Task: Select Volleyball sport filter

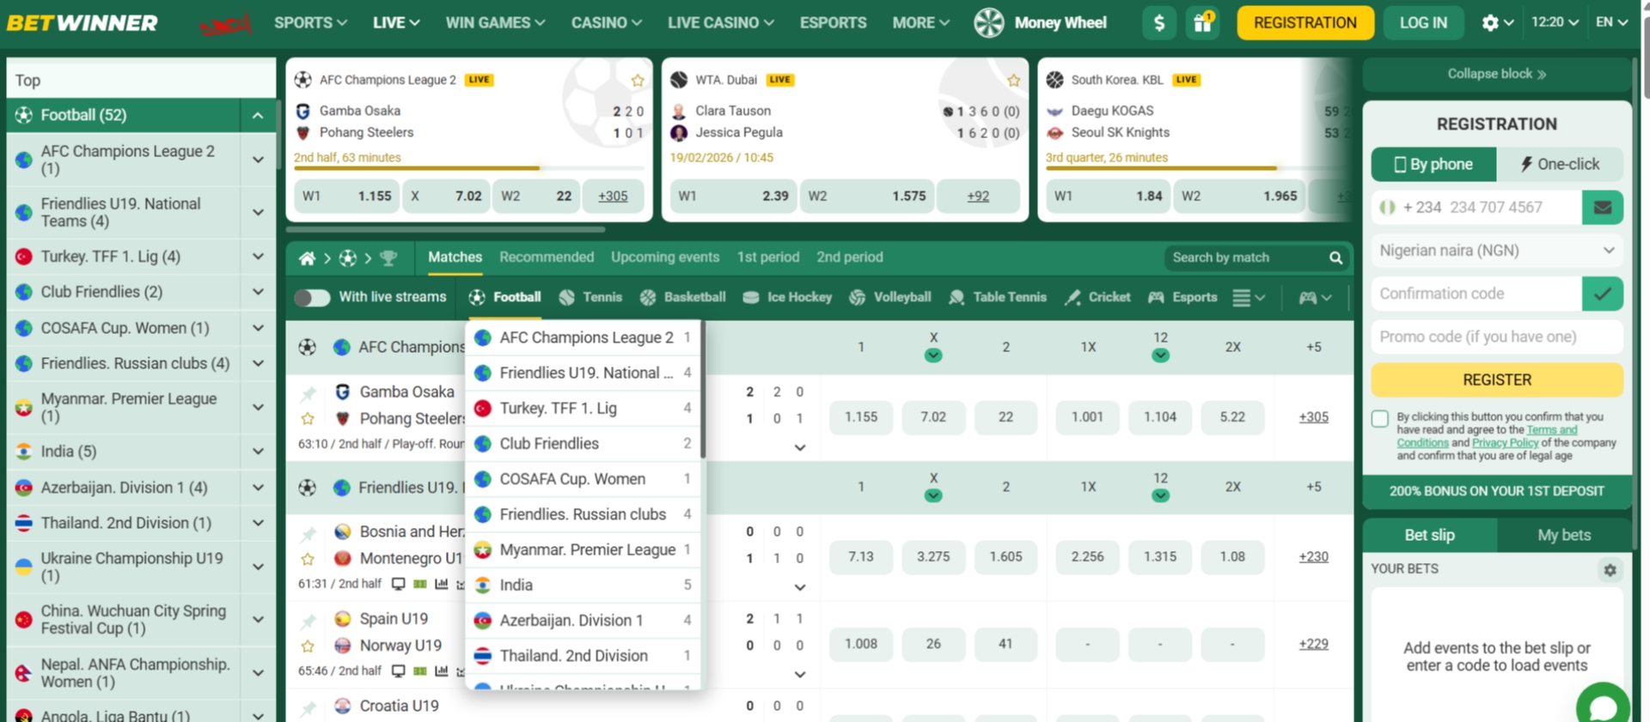Action: click(890, 297)
